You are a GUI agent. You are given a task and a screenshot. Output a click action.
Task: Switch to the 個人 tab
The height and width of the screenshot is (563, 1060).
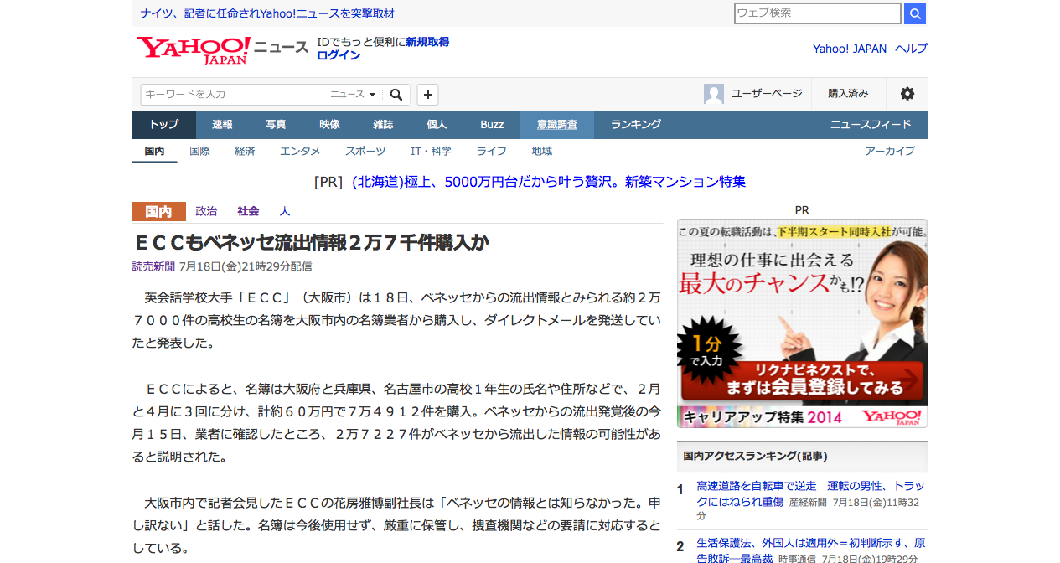(x=437, y=125)
